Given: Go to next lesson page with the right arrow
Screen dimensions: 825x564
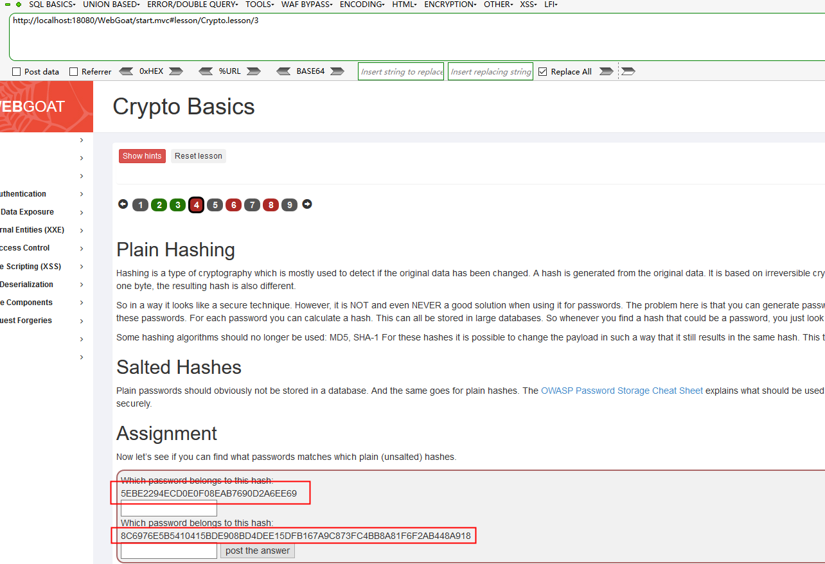Looking at the screenshot, I should (x=307, y=204).
